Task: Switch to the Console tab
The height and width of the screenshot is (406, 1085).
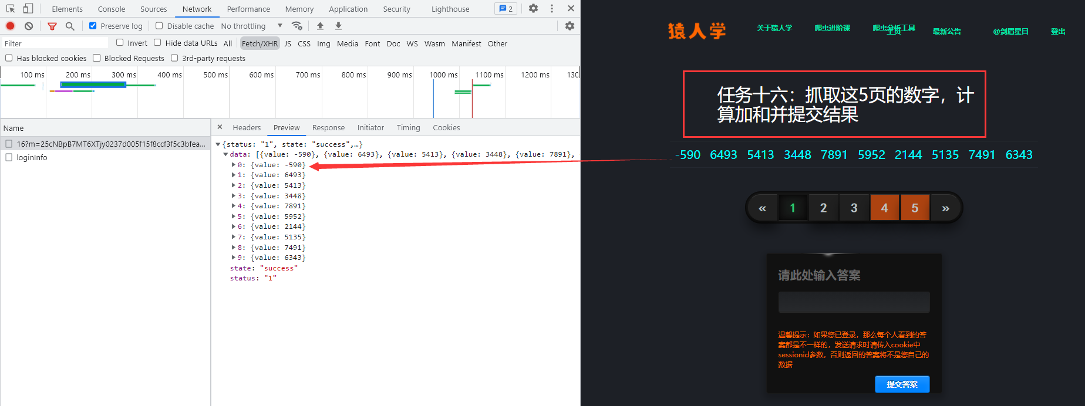Action: tap(111, 9)
